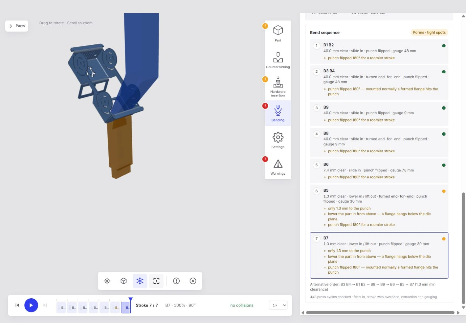Click the 'Stroke 7 / 7' label
Viewport: 466px width, 323px height.
(x=147, y=305)
